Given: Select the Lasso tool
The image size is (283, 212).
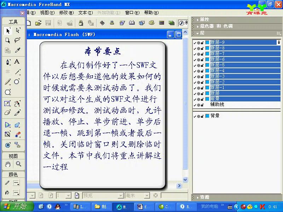Looking at the screenshot, I should 17,40.
